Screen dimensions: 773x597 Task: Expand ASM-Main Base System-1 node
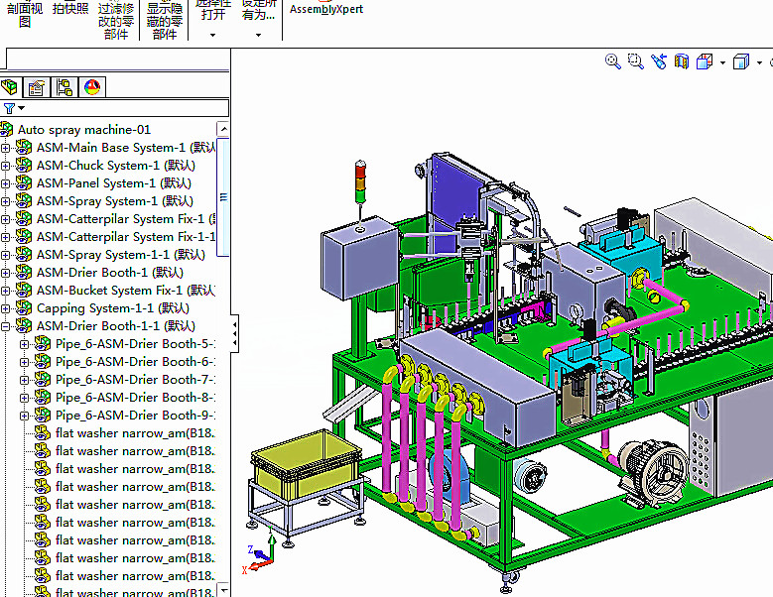point(5,148)
